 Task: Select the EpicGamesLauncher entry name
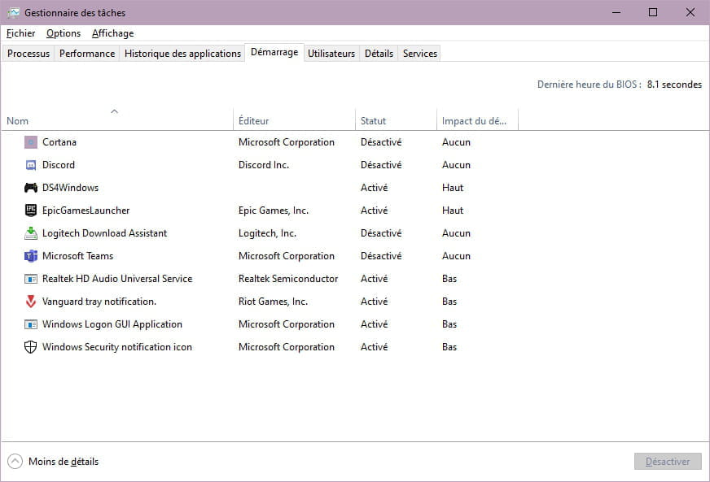click(x=86, y=211)
